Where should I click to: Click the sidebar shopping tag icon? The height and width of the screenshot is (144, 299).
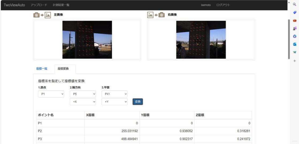[x=295, y=12]
